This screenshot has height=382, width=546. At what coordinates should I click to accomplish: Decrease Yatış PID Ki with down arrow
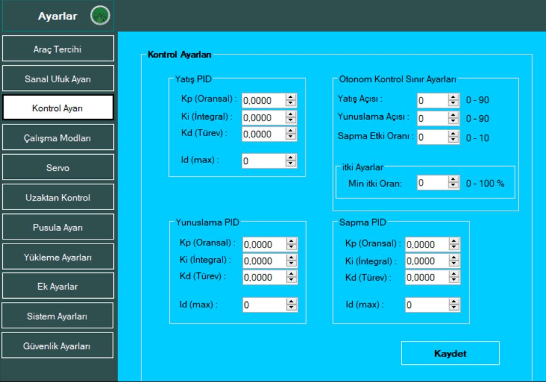tap(291, 120)
